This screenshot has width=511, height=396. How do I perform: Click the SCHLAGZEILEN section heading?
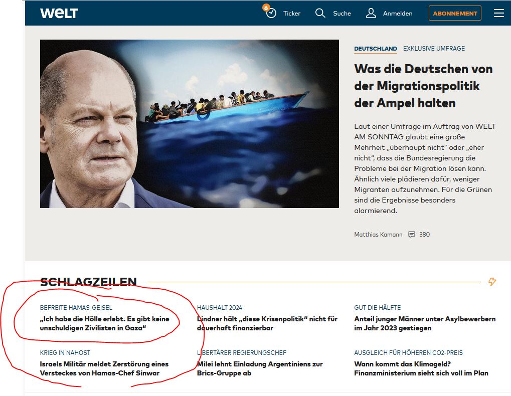point(88,282)
